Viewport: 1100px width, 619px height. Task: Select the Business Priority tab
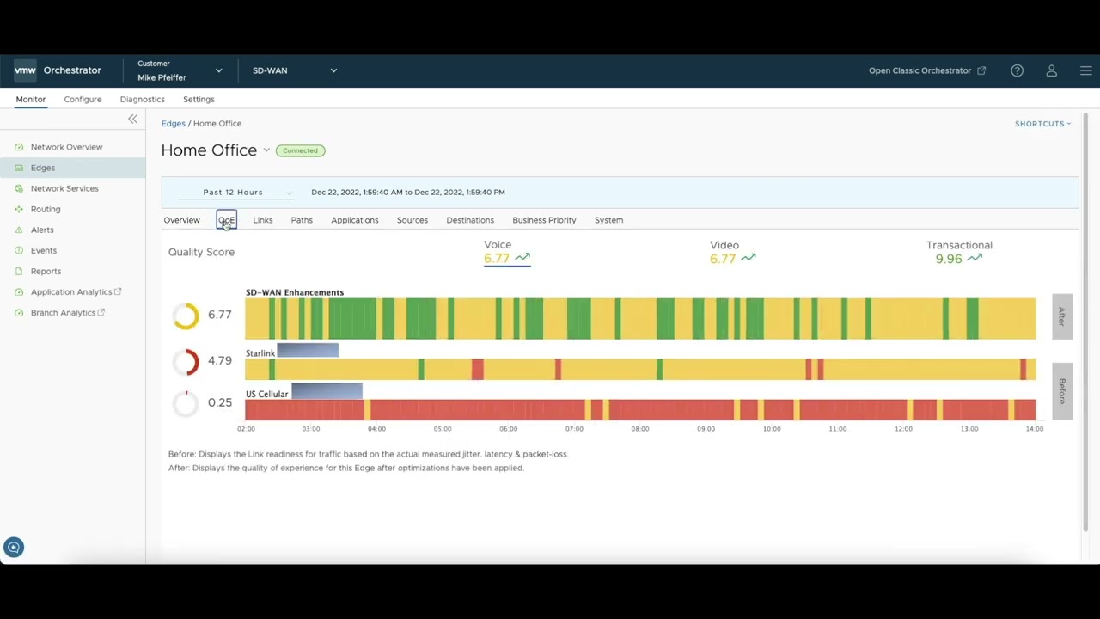tap(544, 220)
